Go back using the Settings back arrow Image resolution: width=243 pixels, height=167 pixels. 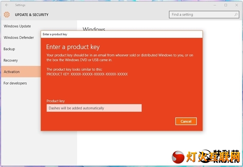pos(6,5)
